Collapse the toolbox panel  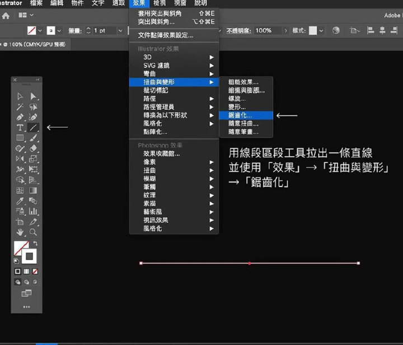pyautogui.click(x=38, y=80)
